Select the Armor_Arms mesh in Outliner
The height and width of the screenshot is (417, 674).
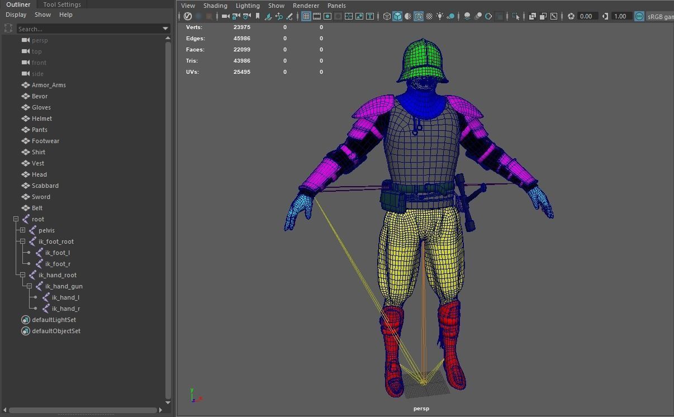coord(49,85)
